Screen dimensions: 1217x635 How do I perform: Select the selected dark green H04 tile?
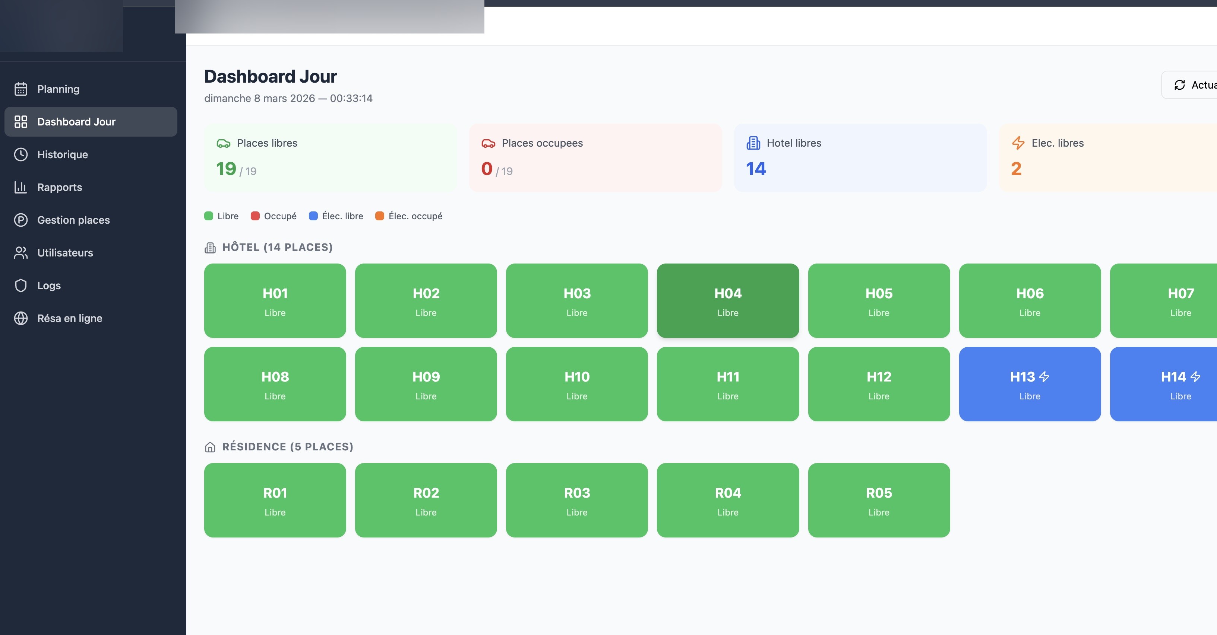coord(727,300)
